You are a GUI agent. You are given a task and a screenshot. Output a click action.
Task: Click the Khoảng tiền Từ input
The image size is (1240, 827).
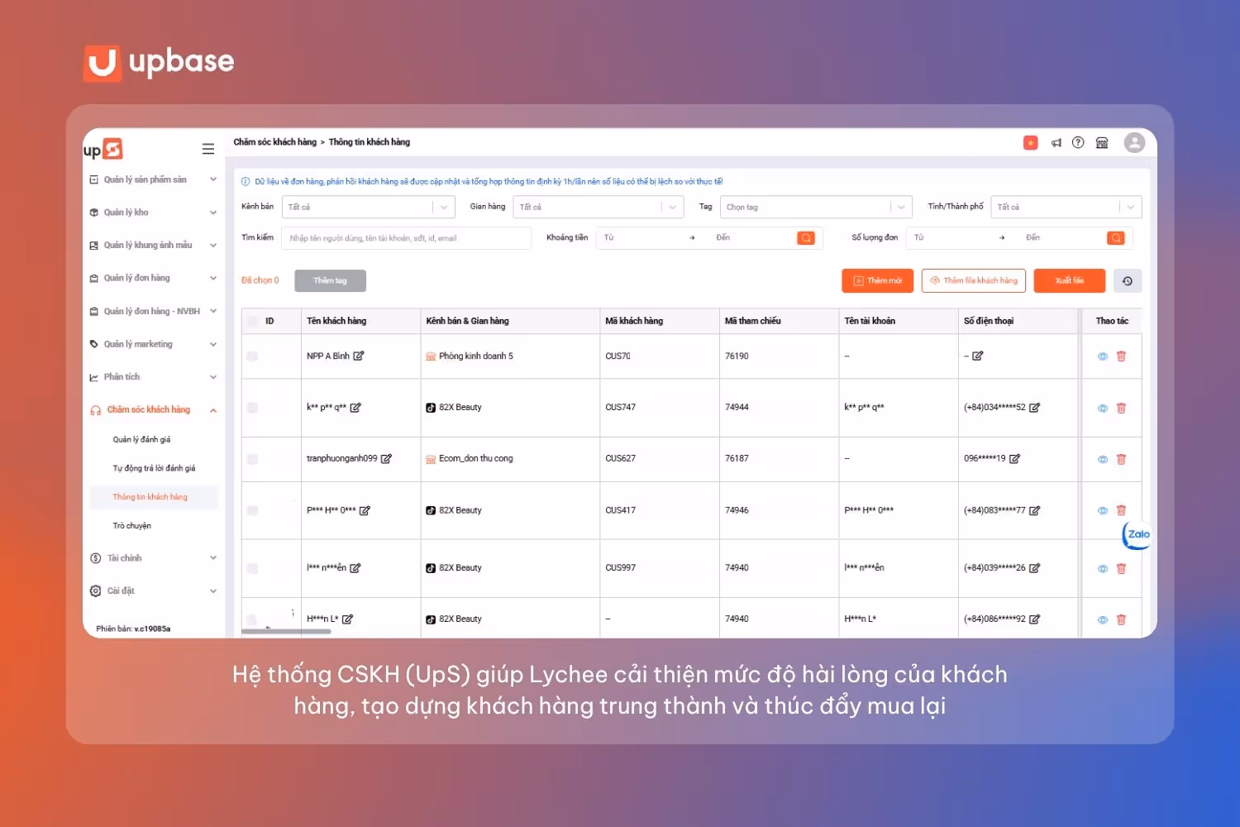pyautogui.click(x=642, y=238)
